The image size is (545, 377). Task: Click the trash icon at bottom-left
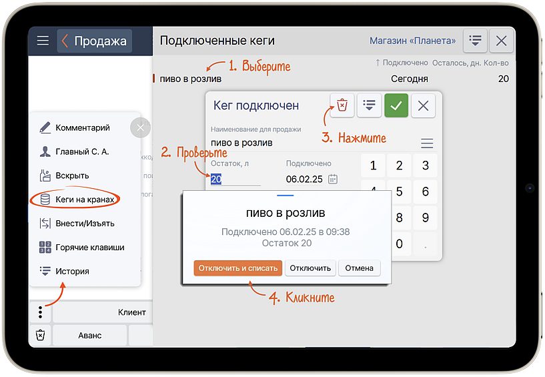[41, 335]
